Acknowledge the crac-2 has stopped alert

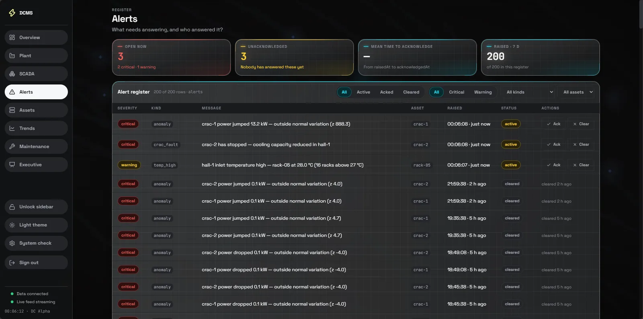[x=553, y=144]
